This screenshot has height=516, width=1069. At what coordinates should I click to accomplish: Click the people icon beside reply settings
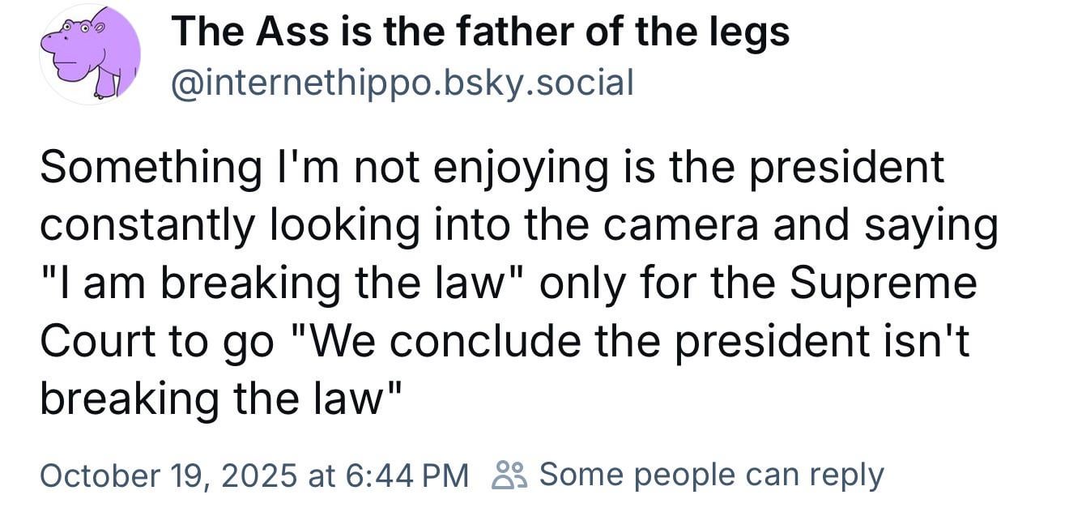pos(509,474)
